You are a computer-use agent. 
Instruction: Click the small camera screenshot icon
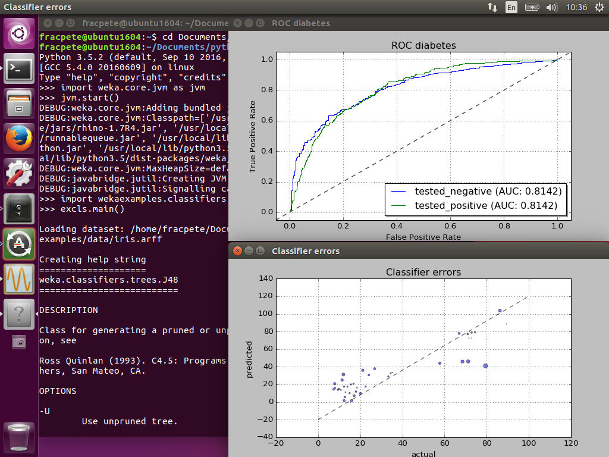(x=20, y=342)
